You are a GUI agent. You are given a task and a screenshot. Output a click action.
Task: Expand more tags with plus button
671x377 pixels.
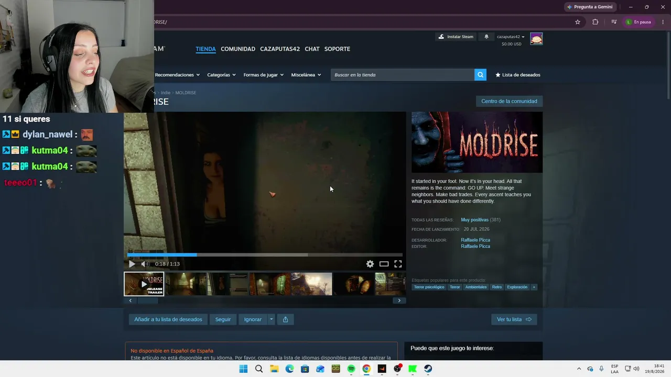pos(534,287)
